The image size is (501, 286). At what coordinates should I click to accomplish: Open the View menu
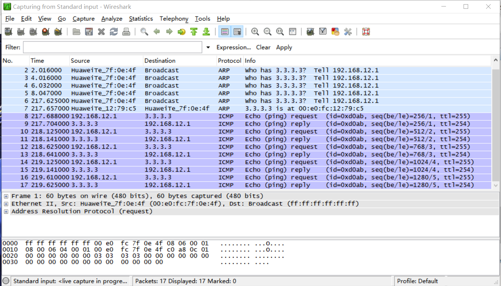click(x=45, y=19)
